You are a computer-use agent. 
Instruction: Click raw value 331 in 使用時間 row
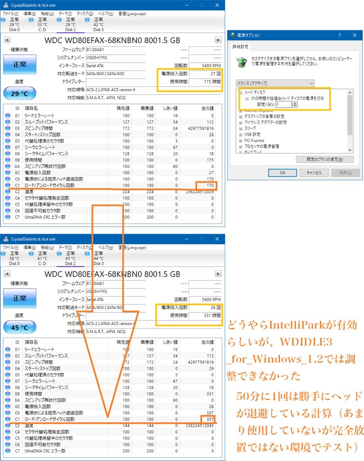click(210, 393)
